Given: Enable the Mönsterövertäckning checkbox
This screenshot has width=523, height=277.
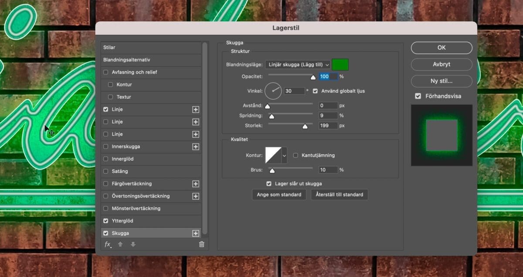Looking at the screenshot, I should (x=106, y=209).
